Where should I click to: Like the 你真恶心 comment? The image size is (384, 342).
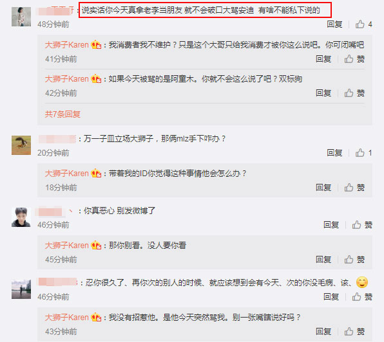click(x=356, y=224)
